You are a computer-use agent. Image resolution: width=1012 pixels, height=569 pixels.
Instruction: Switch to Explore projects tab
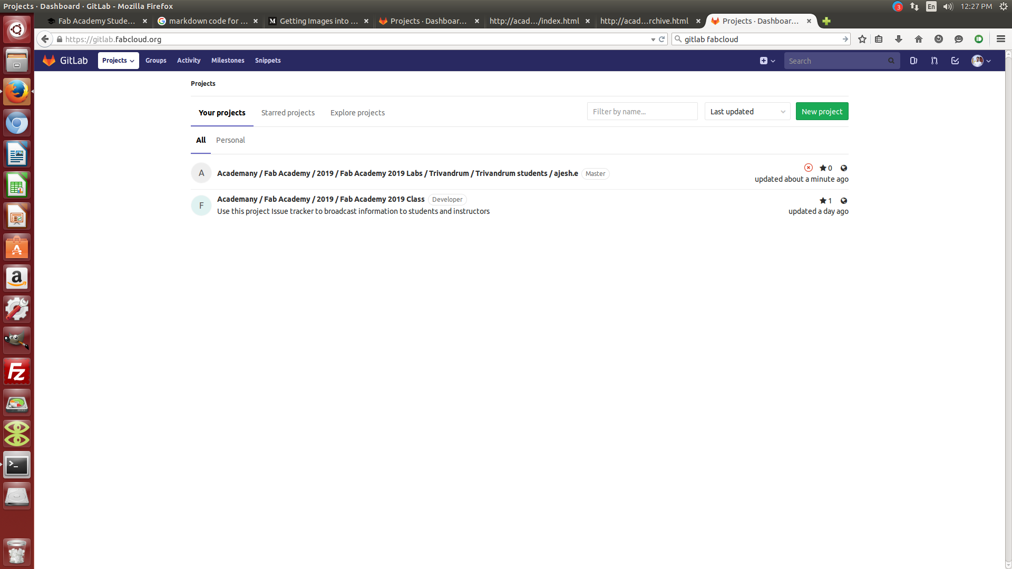pyautogui.click(x=357, y=113)
